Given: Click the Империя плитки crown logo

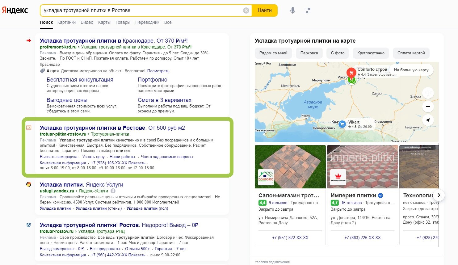Looking at the screenshot, I should coord(338,177).
